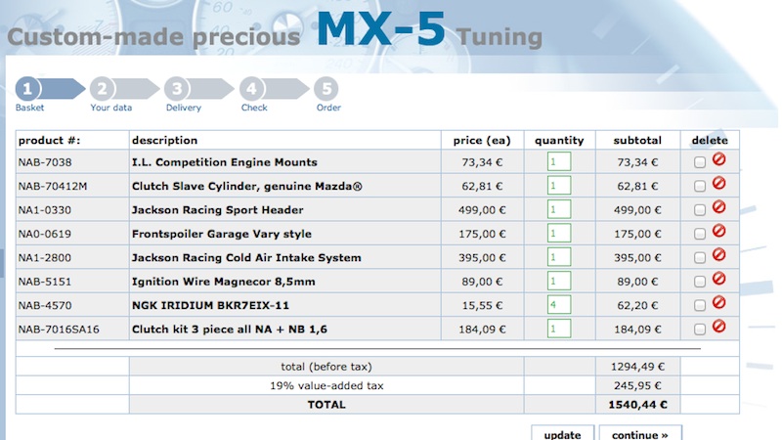
Task: Click the 'quantity' column header
Action: pos(559,141)
